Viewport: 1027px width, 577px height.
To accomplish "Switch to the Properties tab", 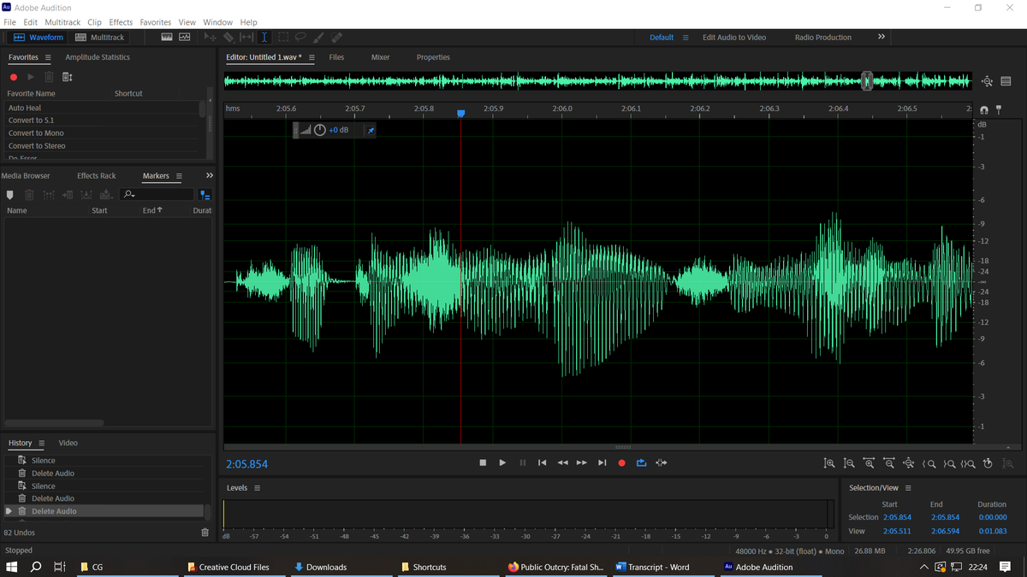I will (433, 57).
